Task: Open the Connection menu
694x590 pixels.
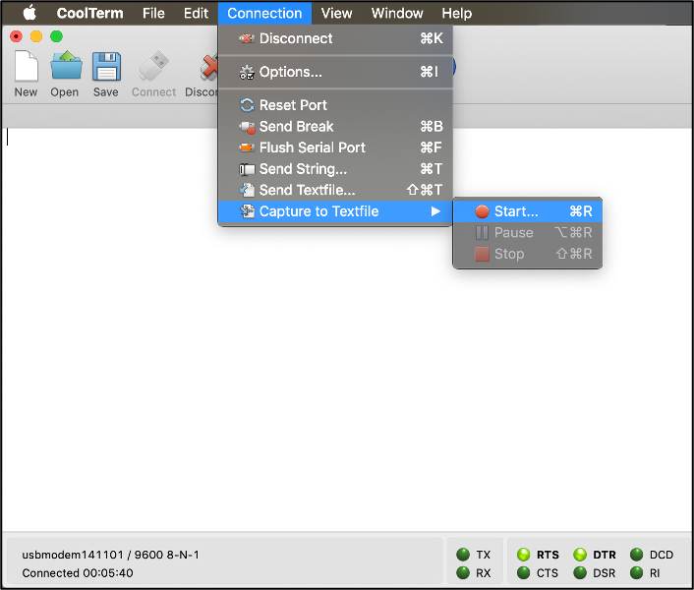Action: pos(264,13)
